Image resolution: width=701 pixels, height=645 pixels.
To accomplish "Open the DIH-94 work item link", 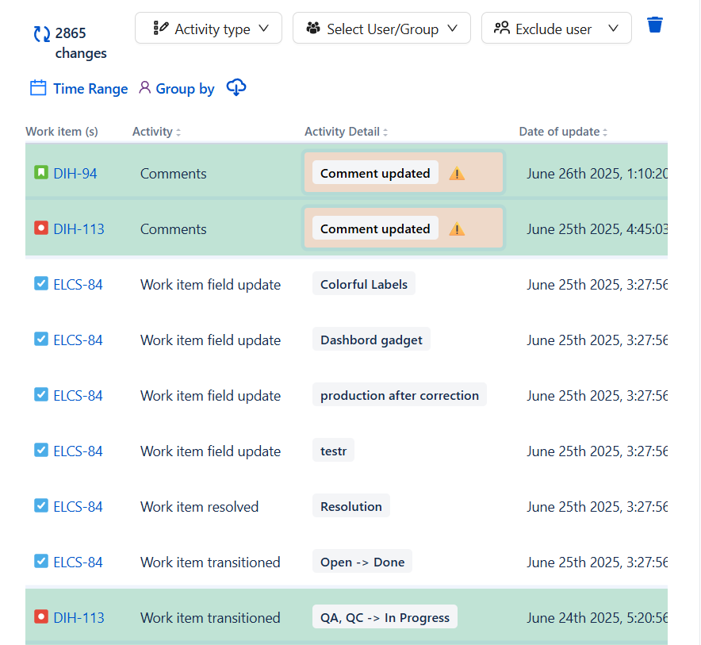I will [x=75, y=174].
